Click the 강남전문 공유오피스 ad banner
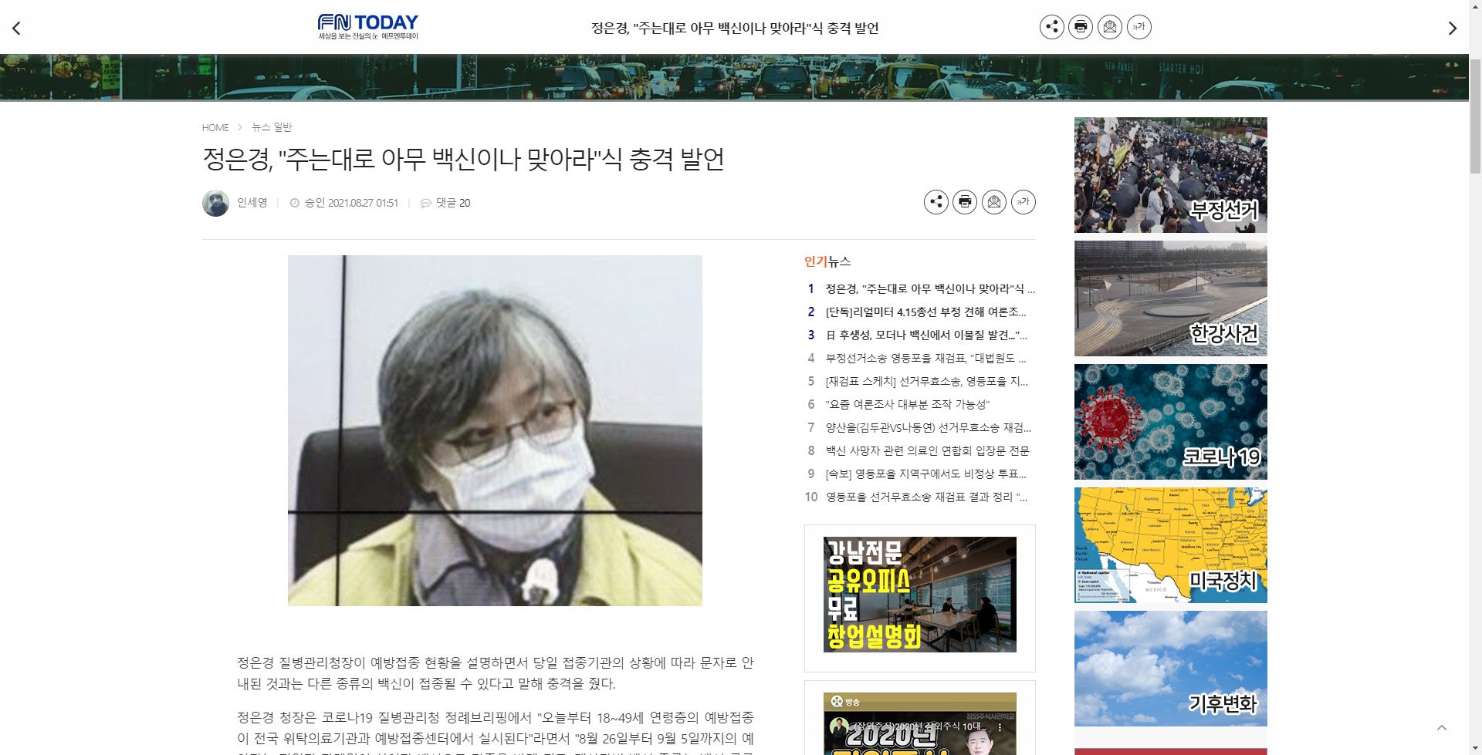This screenshot has width=1482, height=755. (x=920, y=595)
